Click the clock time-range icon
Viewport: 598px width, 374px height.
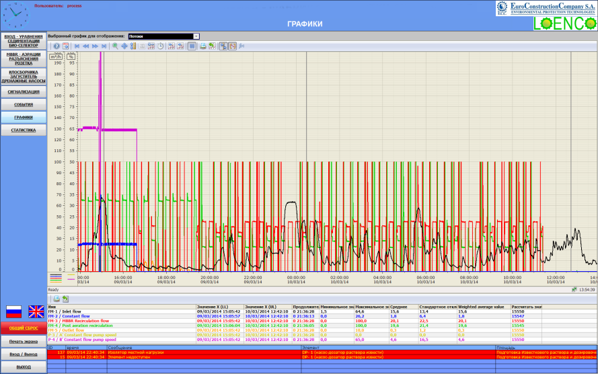tap(160, 46)
